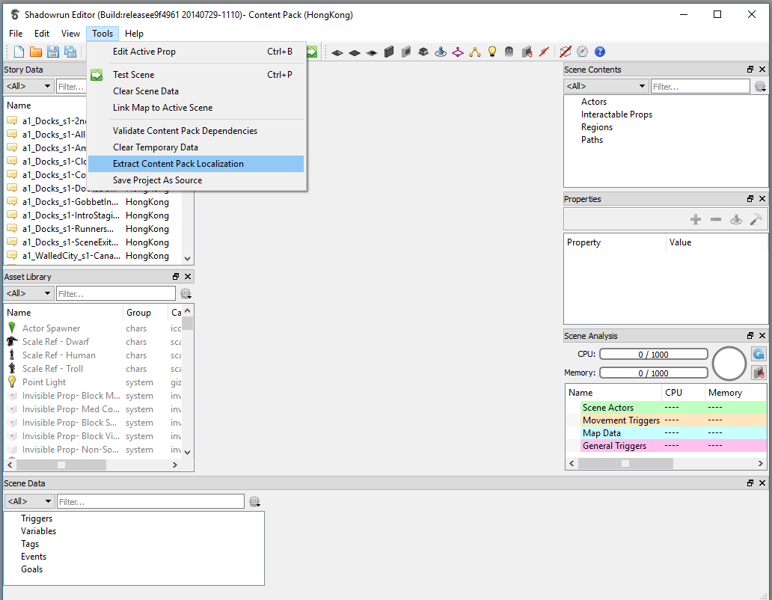
Task: Click the compass icon in toolbar
Action: point(583,52)
